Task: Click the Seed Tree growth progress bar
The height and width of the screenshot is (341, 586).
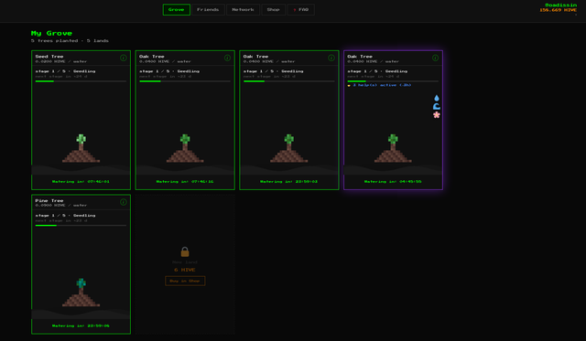Action: point(81,81)
